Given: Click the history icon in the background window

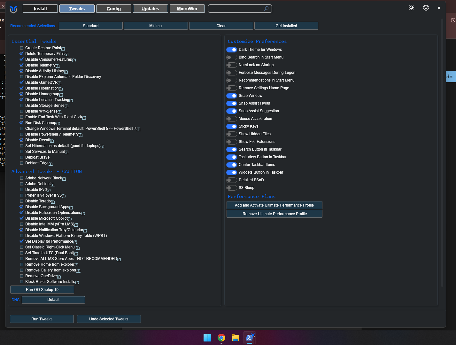Looking at the screenshot, I should (x=453, y=20).
